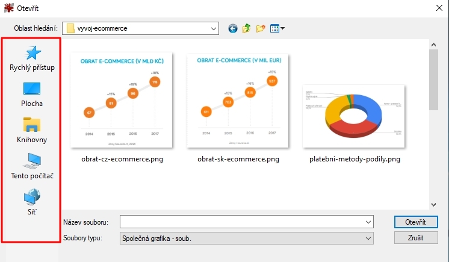Select Tento počítač location
This screenshot has width=449, height=262.
[x=32, y=166]
